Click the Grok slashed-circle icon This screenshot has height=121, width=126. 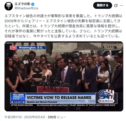click(x=116, y=6)
